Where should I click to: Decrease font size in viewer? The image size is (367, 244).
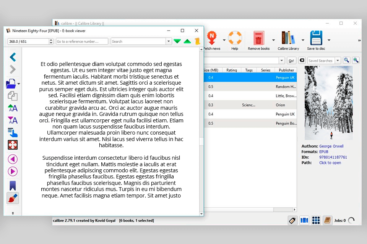13,120
